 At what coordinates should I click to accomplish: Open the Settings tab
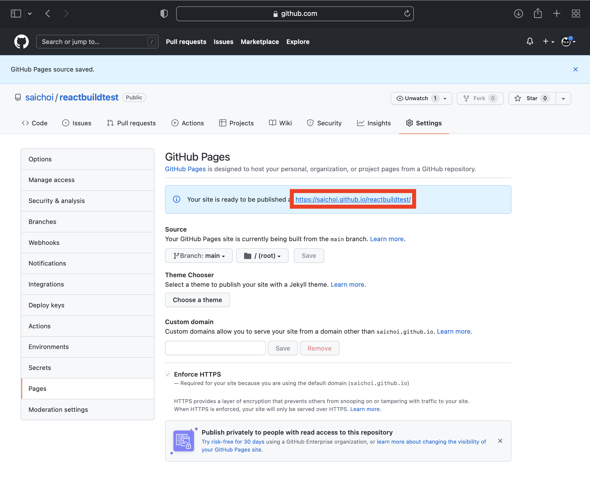coord(424,123)
